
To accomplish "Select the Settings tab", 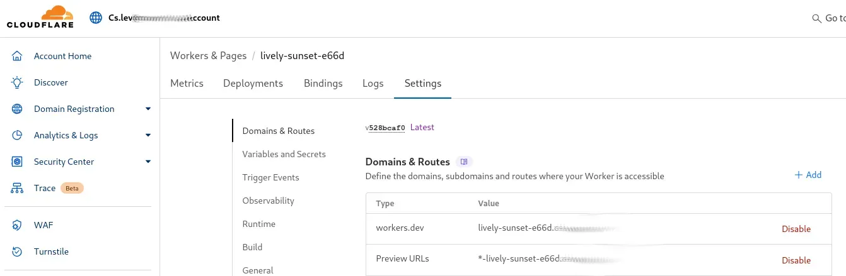I will 423,83.
